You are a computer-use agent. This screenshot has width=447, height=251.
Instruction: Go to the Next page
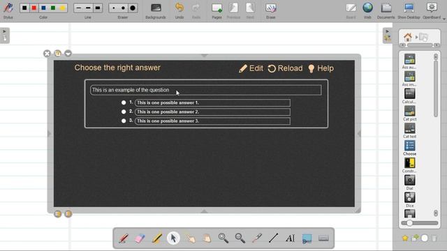tap(250, 10)
